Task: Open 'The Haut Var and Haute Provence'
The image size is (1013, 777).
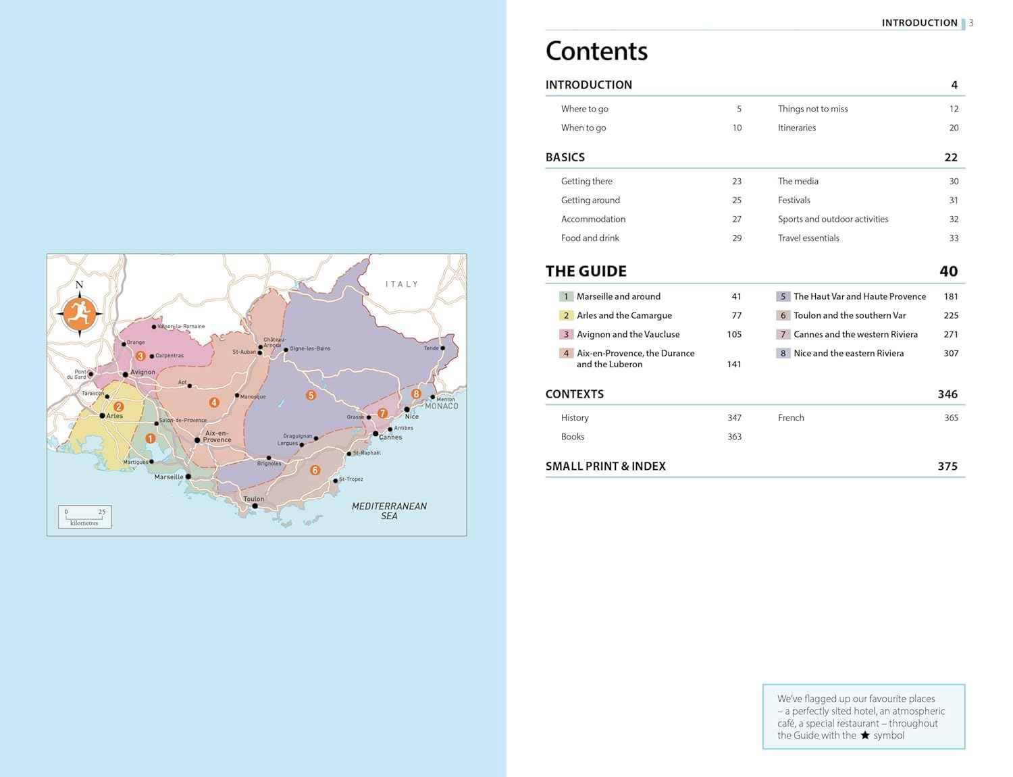Action: [x=860, y=296]
